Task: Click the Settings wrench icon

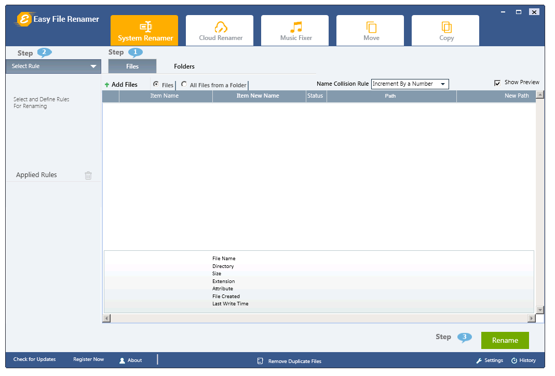Action: pyautogui.click(x=479, y=361)
